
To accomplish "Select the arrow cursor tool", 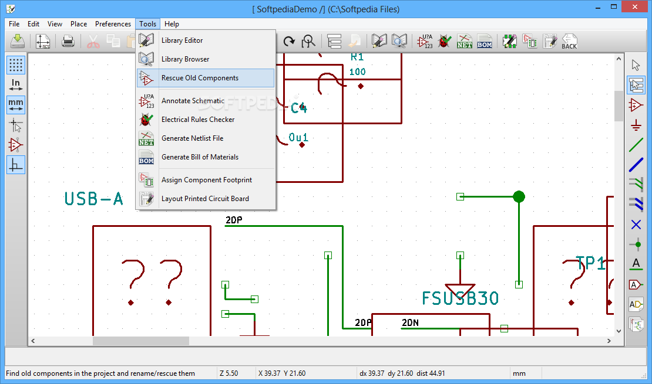I will (x=636, y=65).
